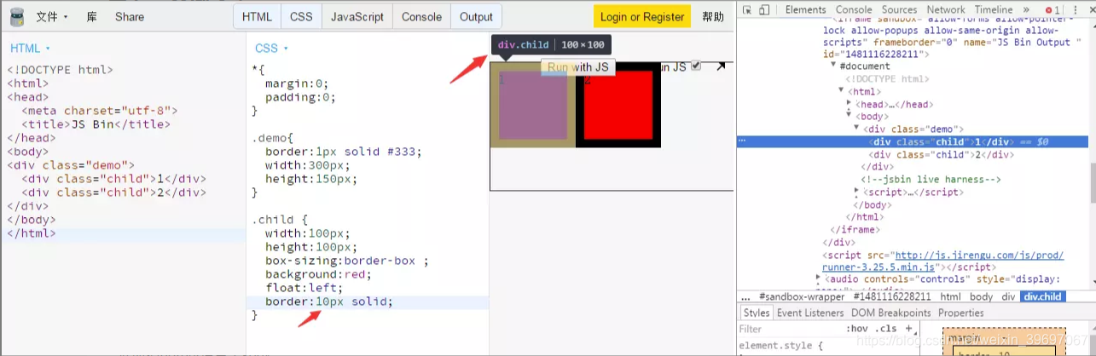1096x356 pixels.
Task: Open the 库 library menu
Action: [91, 16]
